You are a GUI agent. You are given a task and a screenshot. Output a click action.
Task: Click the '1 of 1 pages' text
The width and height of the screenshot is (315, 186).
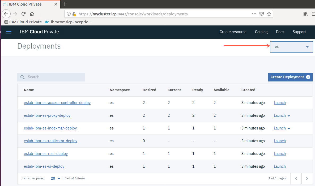pos(277,178)
